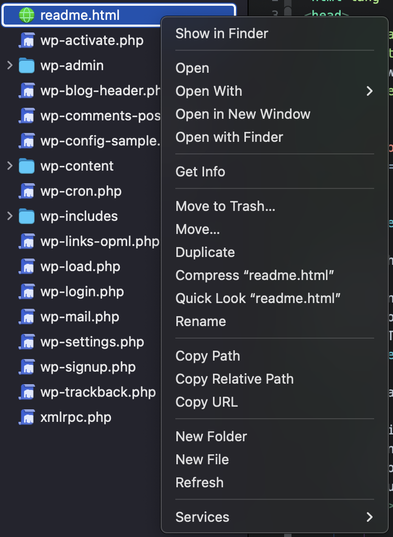
Task: Click the wp-config-sample file icon
Action: (x=27, y=141)
